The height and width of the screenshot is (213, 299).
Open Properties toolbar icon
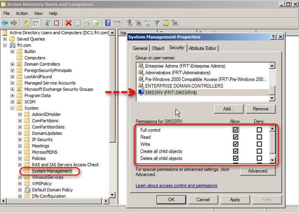pos(78,23)
